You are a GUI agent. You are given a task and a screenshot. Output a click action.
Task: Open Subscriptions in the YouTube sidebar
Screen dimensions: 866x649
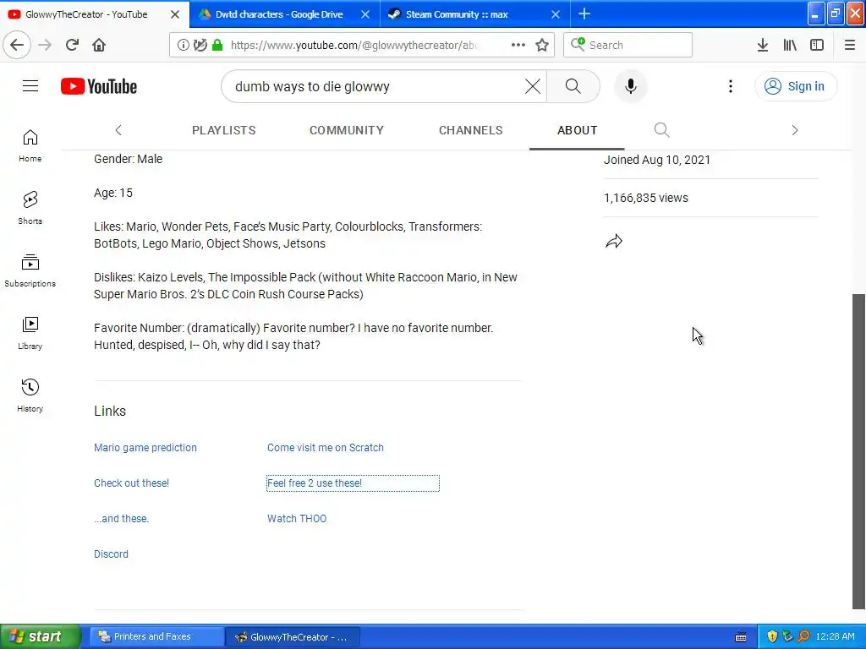30,271
